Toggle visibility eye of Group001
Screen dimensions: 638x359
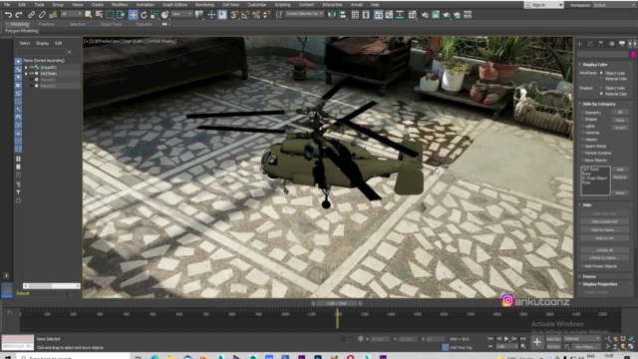[x=31, y=67]
